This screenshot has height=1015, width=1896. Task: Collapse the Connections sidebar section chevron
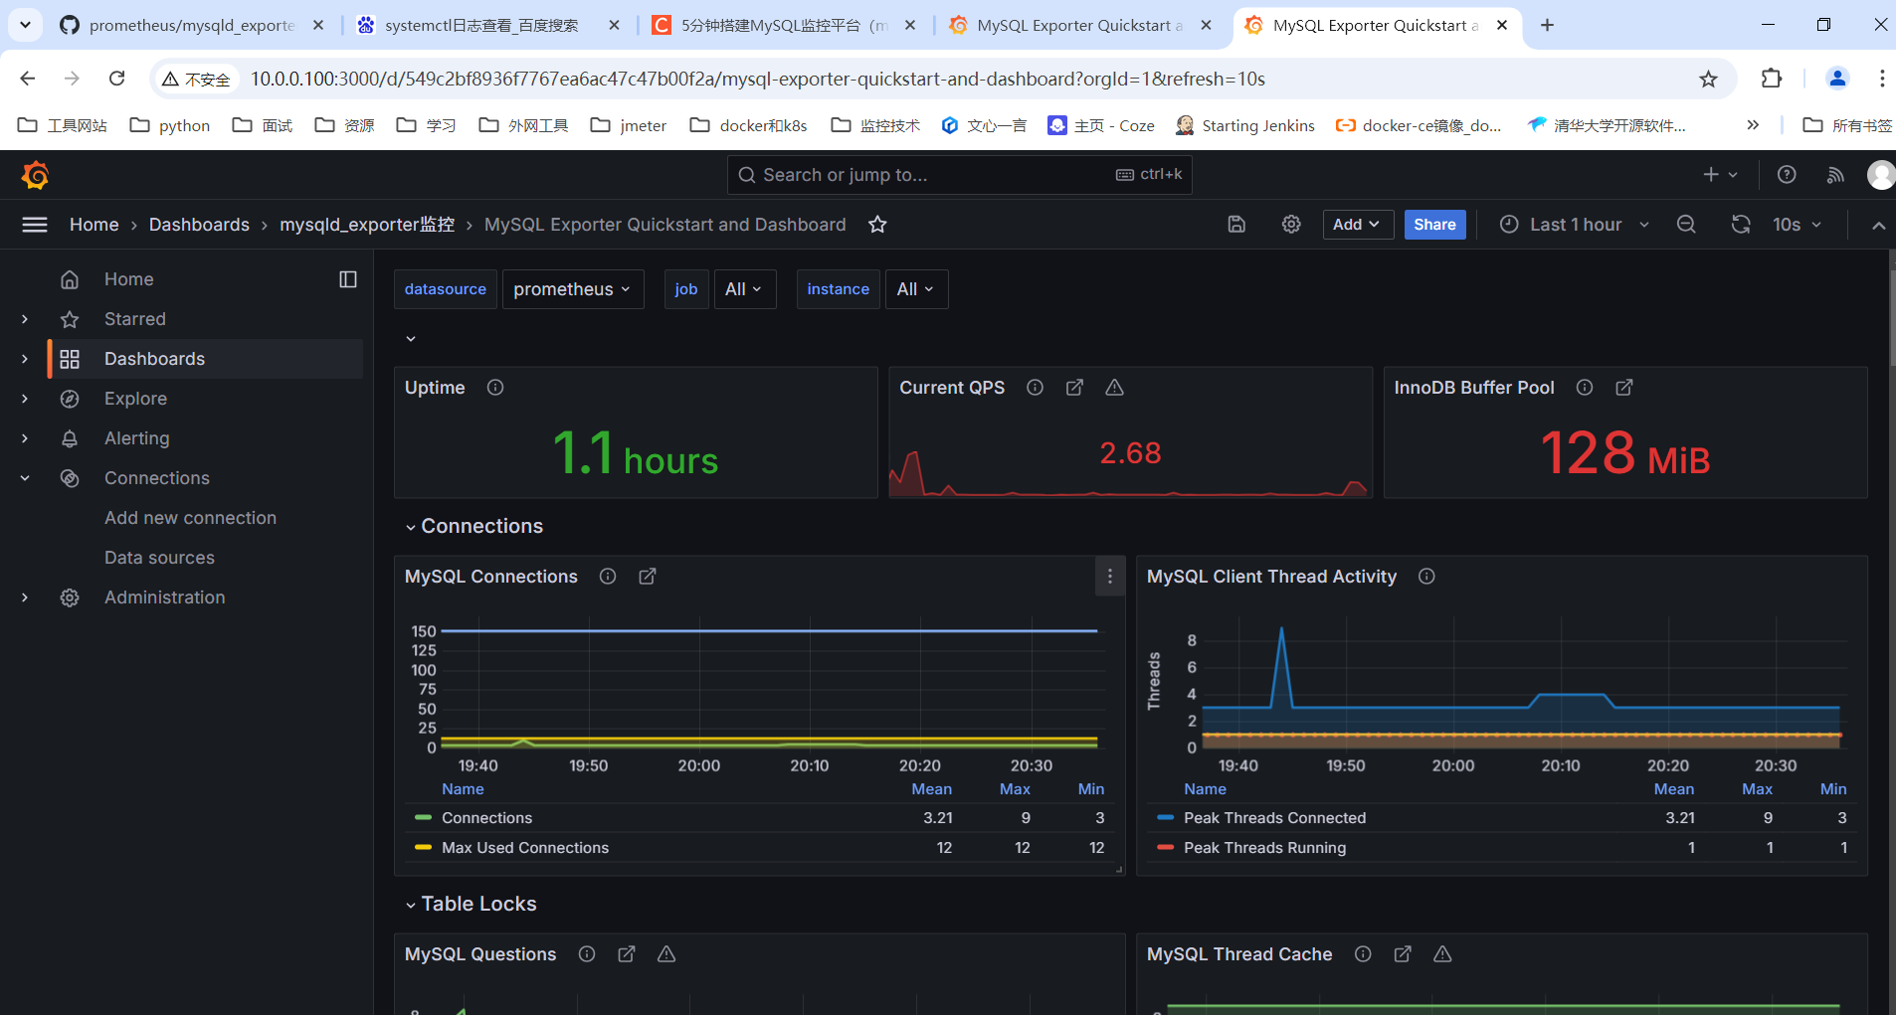tap(25, 478)
